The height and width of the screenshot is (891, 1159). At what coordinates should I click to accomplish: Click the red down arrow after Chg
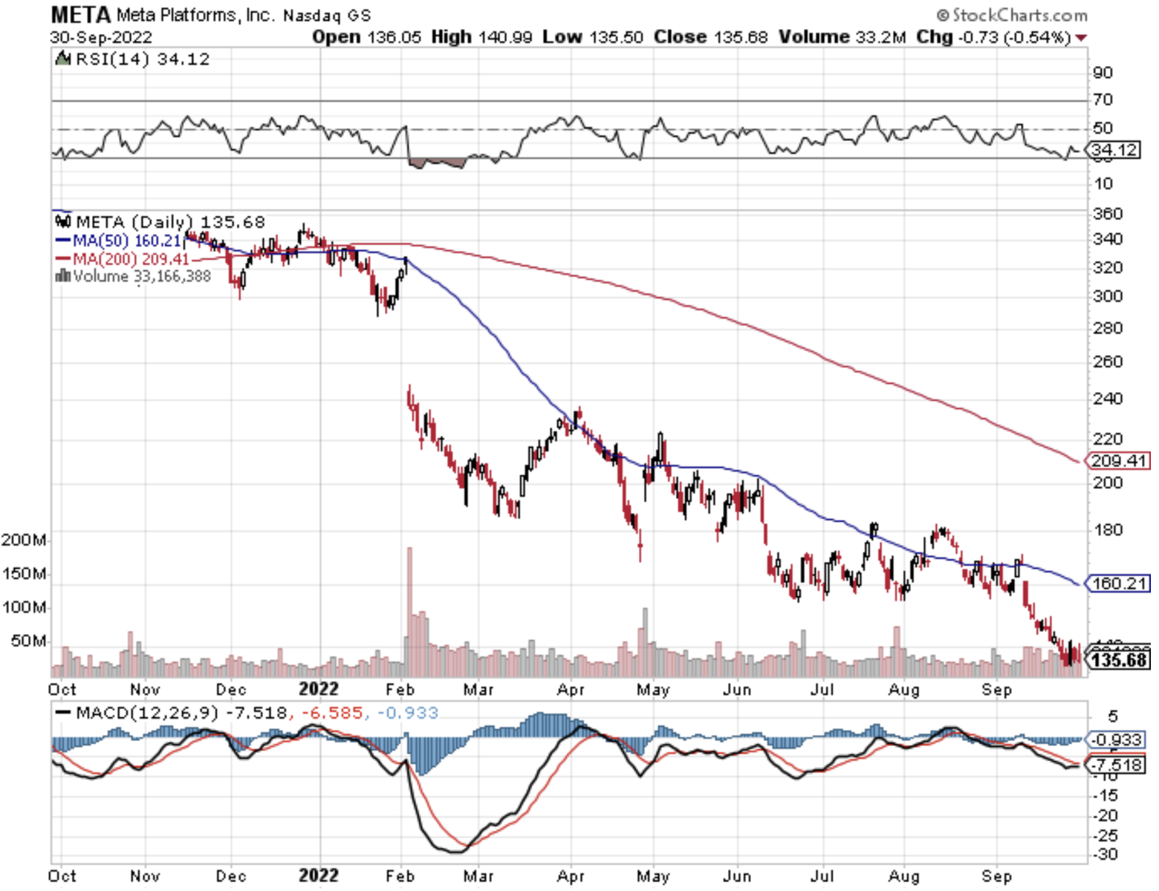tap(1080, 38)
